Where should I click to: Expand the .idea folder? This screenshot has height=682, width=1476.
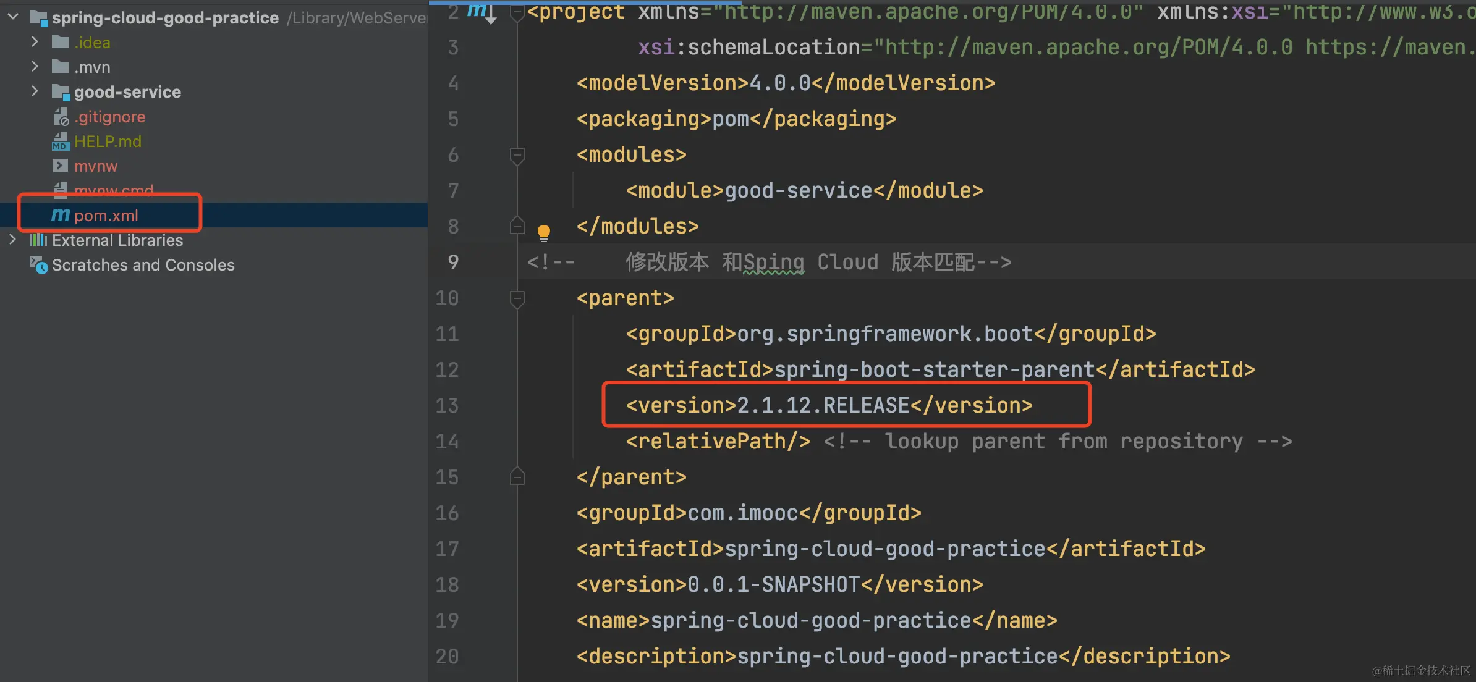pos(35,42)
